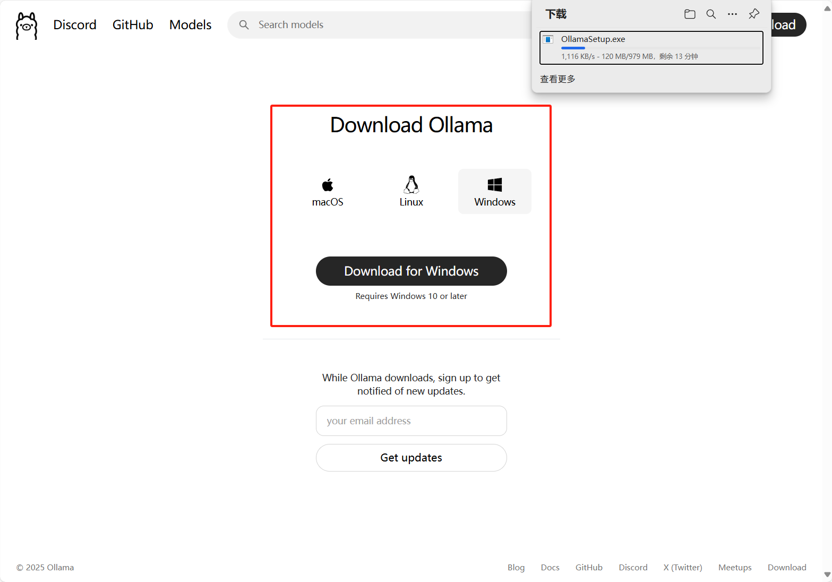Image resolution: width=832 pixels, height=582 pixels.
Task: Click the Download Ollama heading
Action: tap(411, 125)
